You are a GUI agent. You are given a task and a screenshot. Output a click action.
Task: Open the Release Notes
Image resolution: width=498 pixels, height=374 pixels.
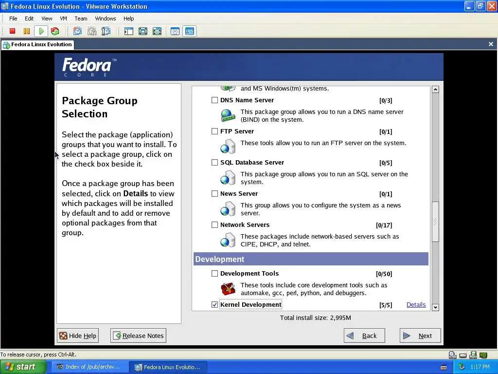138,336
